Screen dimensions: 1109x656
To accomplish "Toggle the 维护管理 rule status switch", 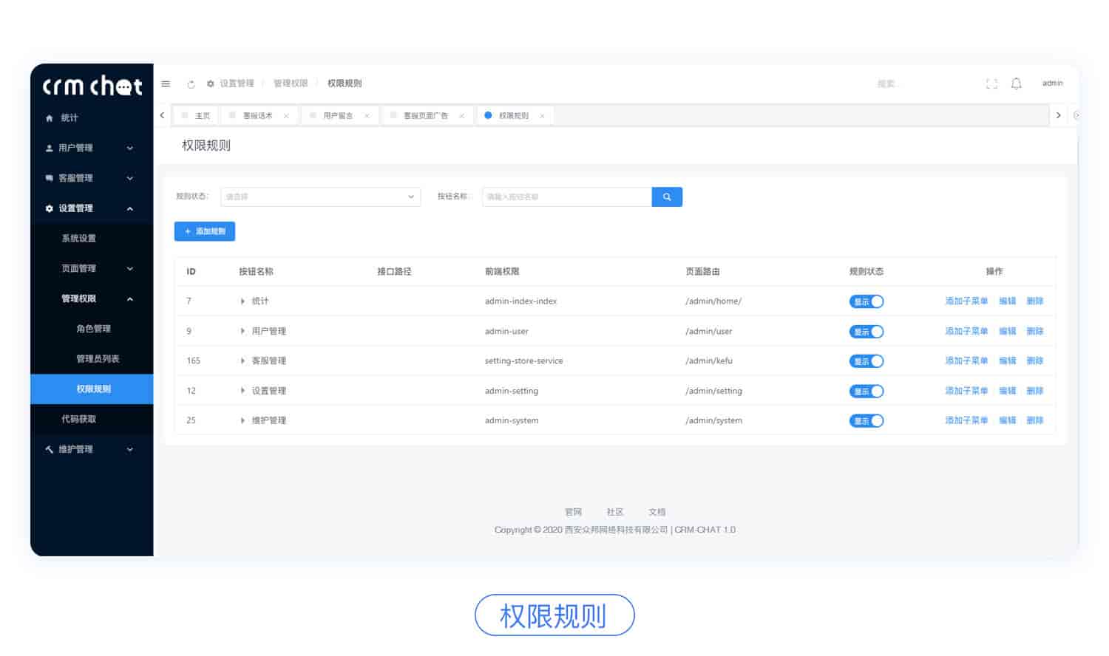I will (866, 421).
